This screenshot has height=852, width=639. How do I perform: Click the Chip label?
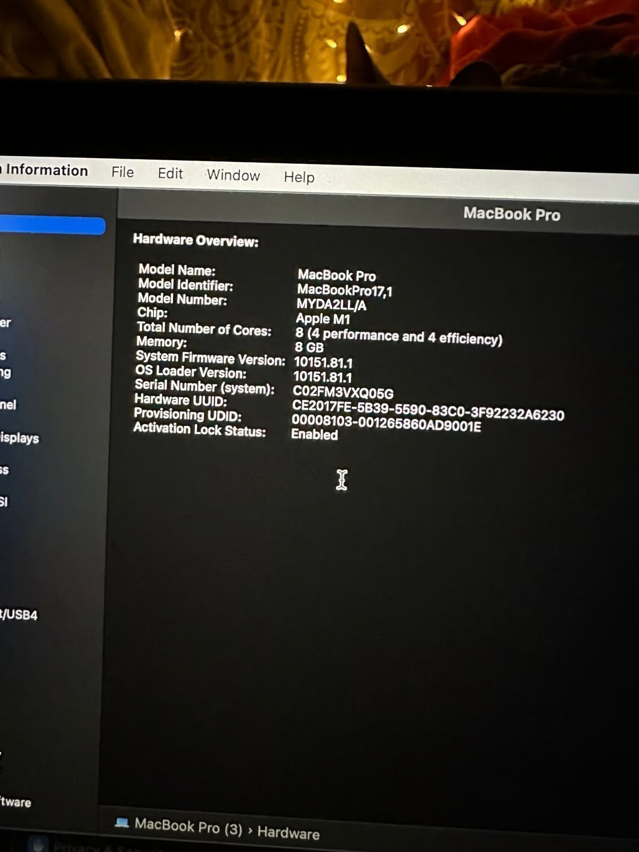152,313
